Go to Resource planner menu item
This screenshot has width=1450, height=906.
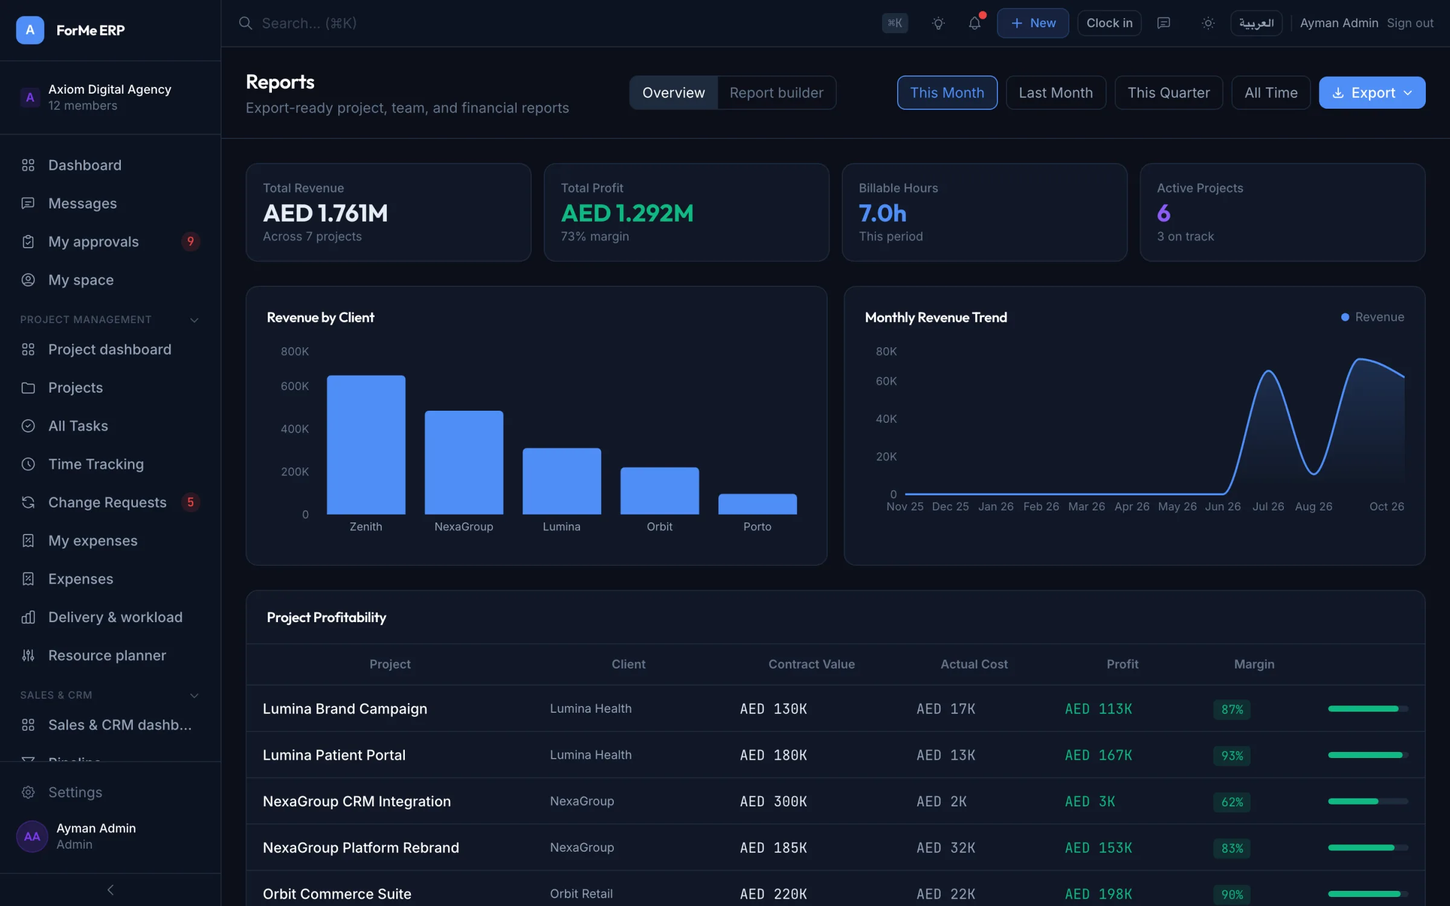(x=111, y=655)
